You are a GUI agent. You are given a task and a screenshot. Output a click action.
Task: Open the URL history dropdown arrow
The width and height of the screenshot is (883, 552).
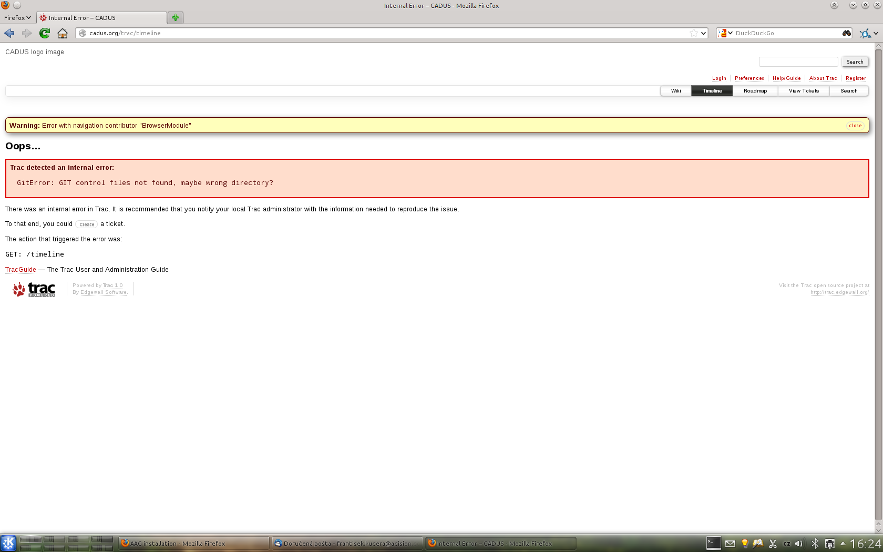pos(703,33)
